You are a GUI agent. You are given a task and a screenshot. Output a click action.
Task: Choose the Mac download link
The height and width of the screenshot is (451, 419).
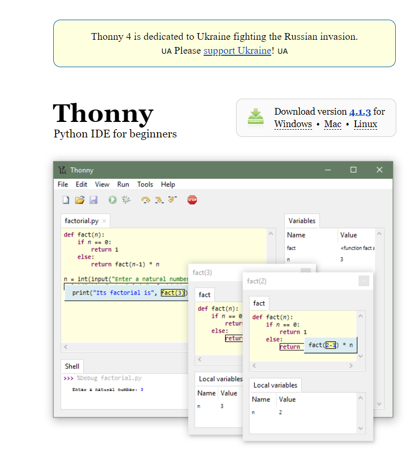(333, 124)
